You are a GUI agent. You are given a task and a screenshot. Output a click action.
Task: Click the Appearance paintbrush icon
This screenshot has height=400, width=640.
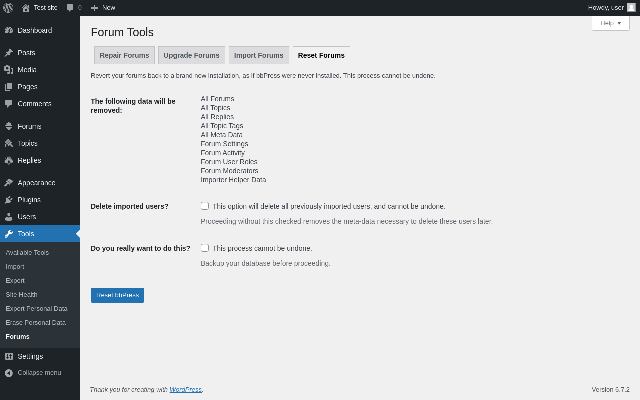pyautogui.click(x=9, y=183)
